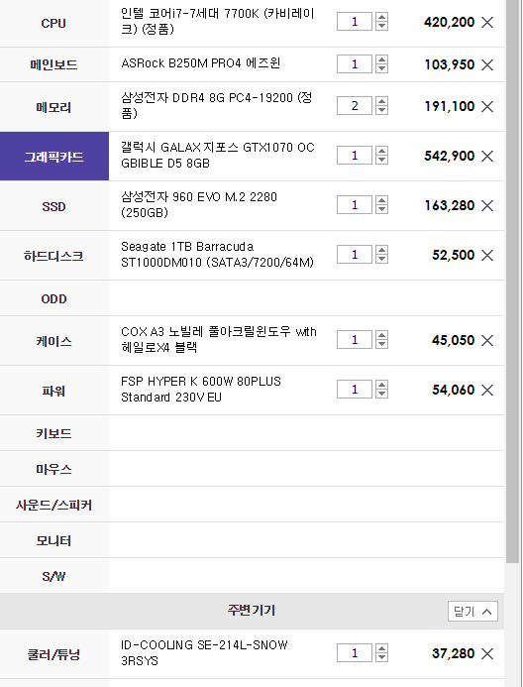Screen dimensions: 523x687
Task: Delete the Samsung 960 EVO SSD item
Action: click(x=487, y=205)
